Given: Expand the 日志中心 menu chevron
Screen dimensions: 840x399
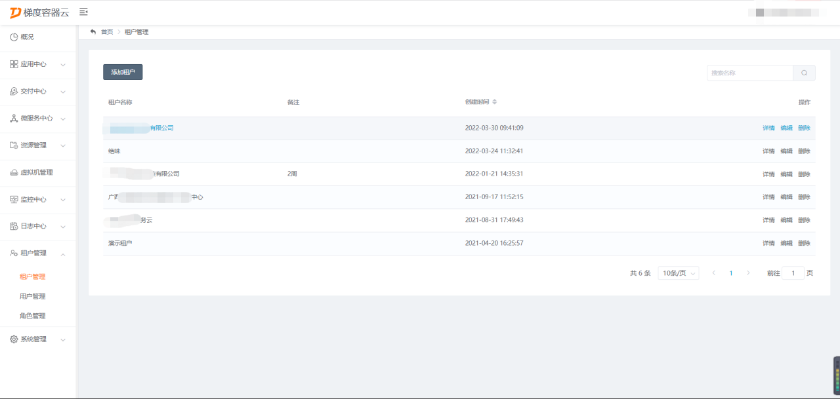Looking at the screenshot, I should tap(63, 227).
